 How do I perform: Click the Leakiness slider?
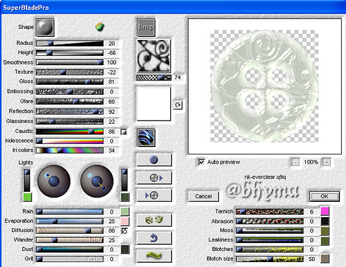pyautogui.click(x=270, y=240)
